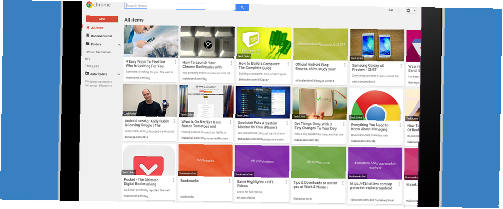Open menu for Everything You Need to Know card
This screenshot has width=503, height=209.
pos(400,125)
